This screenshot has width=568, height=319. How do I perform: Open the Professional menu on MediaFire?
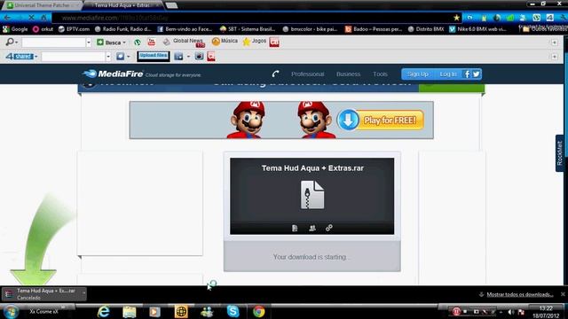[308, 74]
